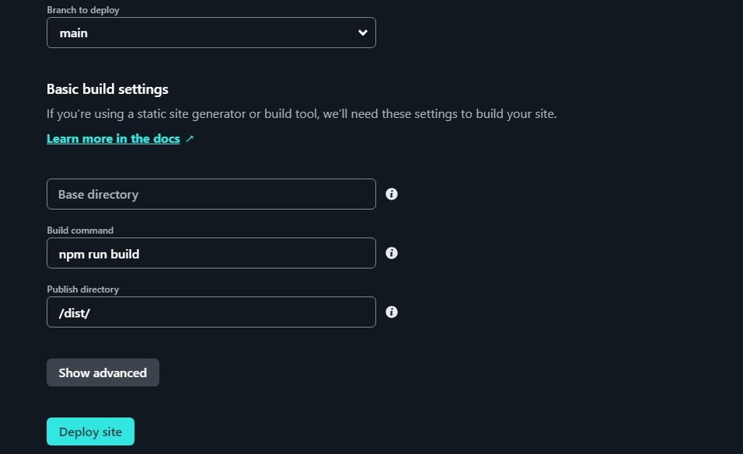
Task: Click the chevron in the branch selector
Action: (x=362, y=33)
